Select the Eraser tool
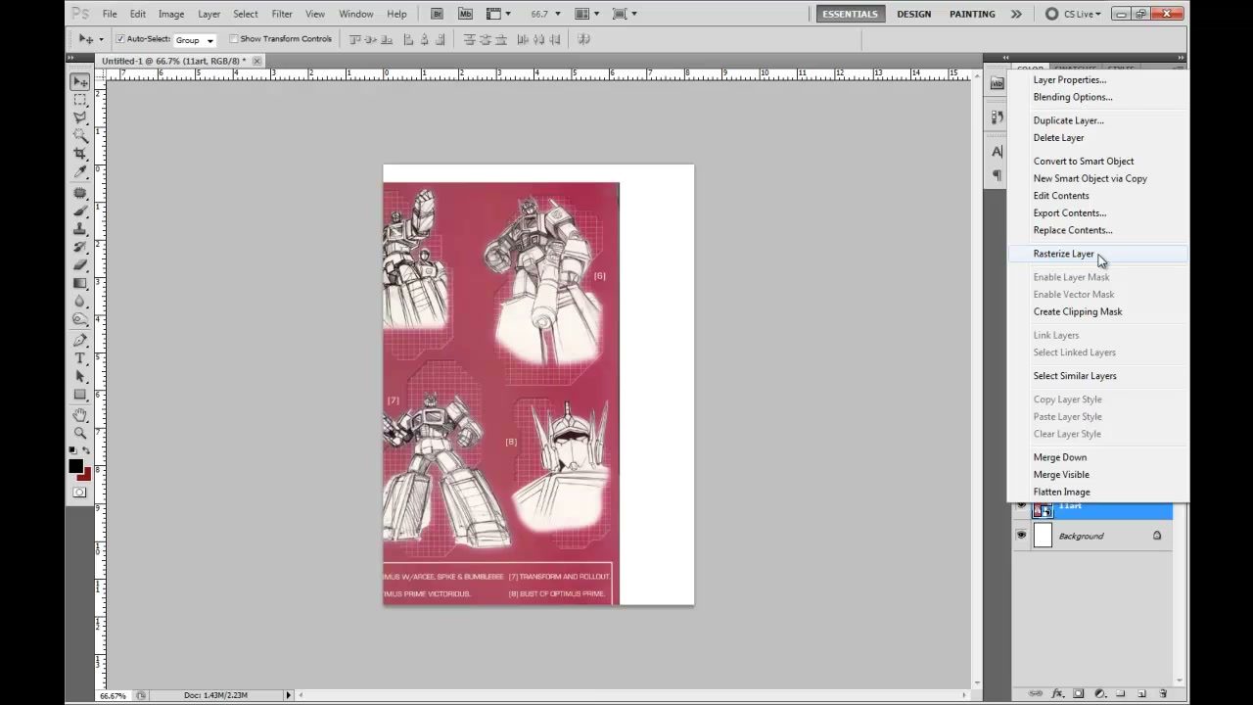 click(80, 264)
